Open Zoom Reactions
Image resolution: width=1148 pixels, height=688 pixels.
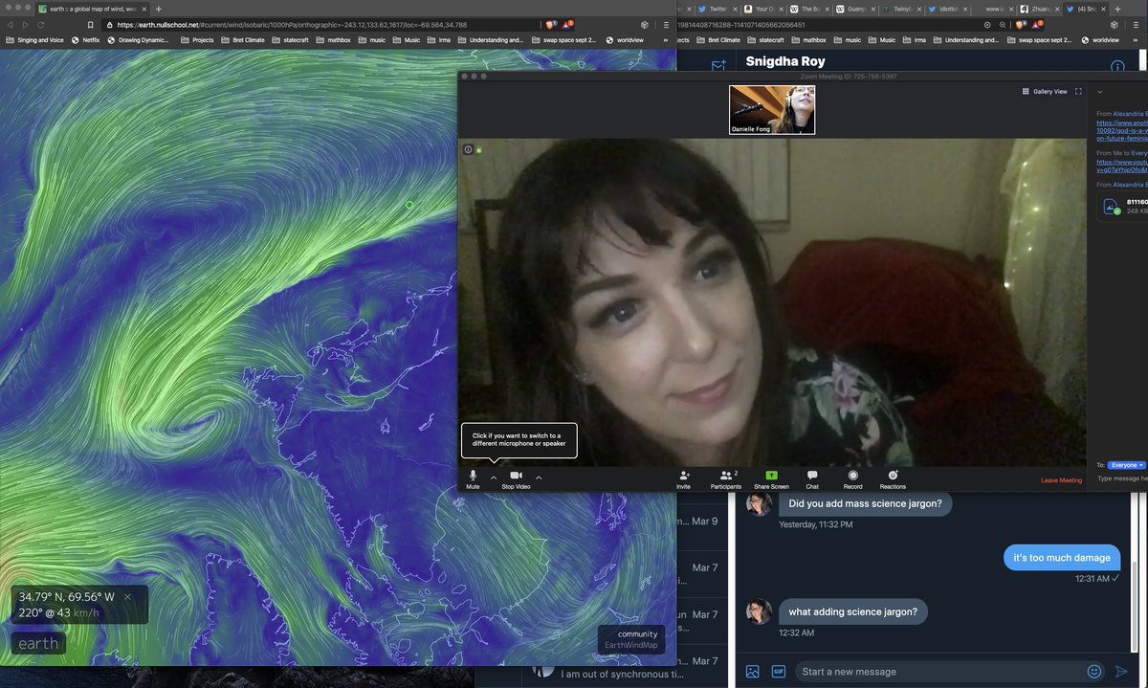tap(893, 478)
